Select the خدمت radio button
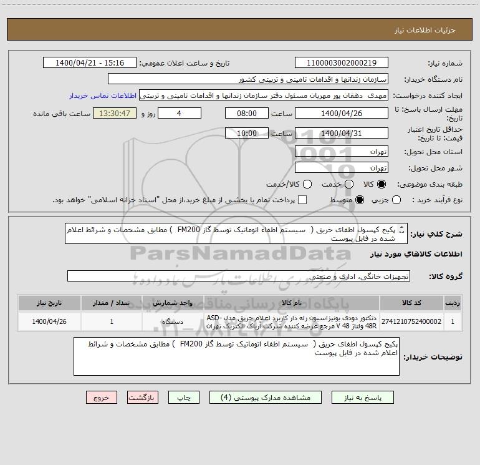 pyautogui.click(x=349, y=184)
